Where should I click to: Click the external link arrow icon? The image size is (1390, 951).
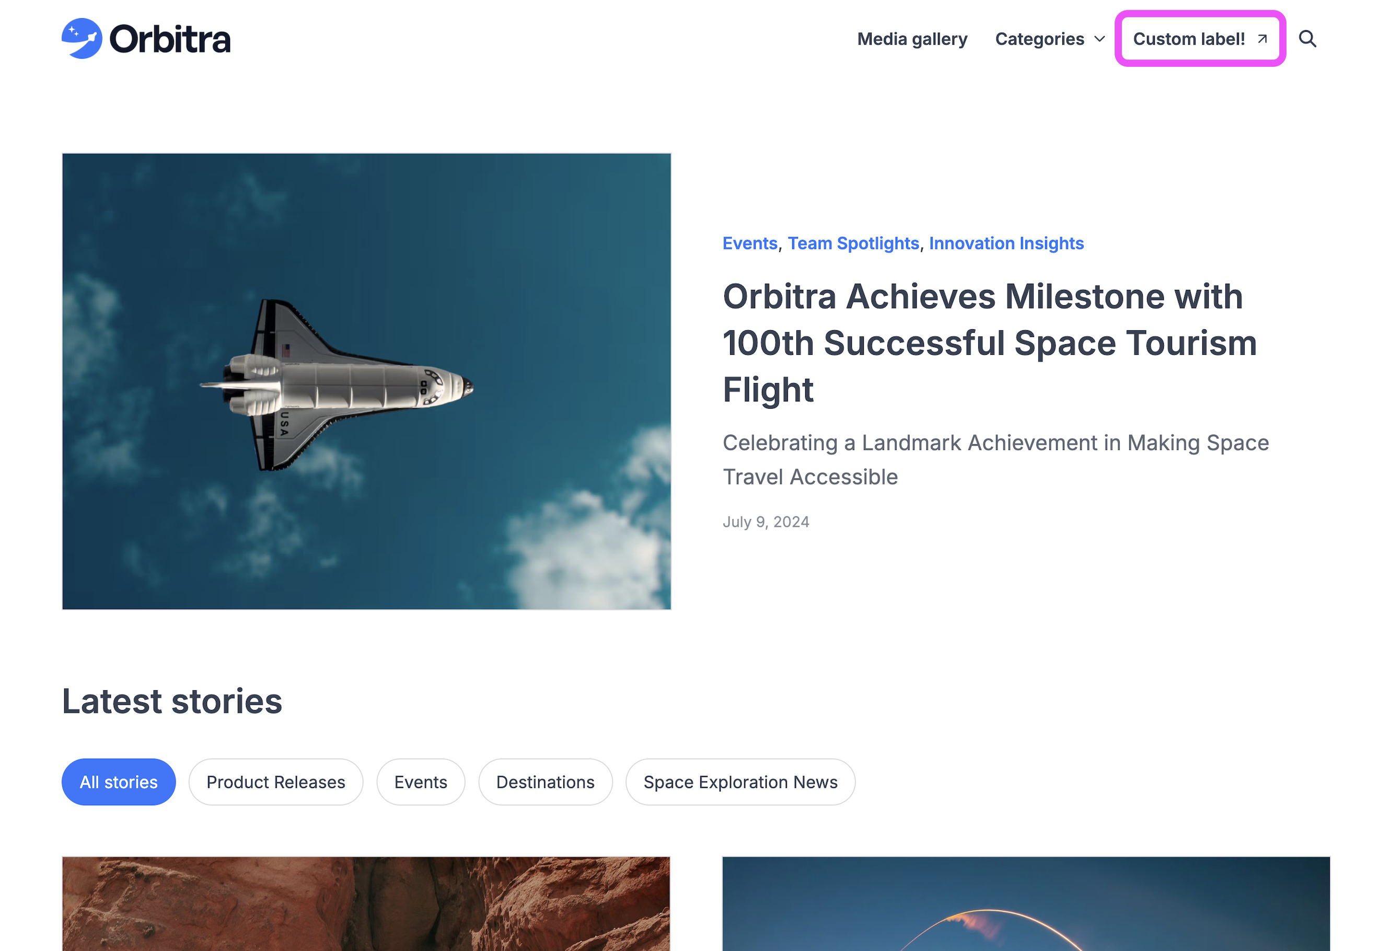(1262, 39)
